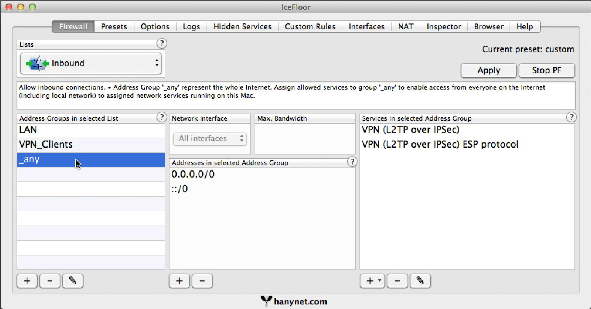Click the Stop PF button
This screenshot has width=591, height=309.
tap(547, 70)
